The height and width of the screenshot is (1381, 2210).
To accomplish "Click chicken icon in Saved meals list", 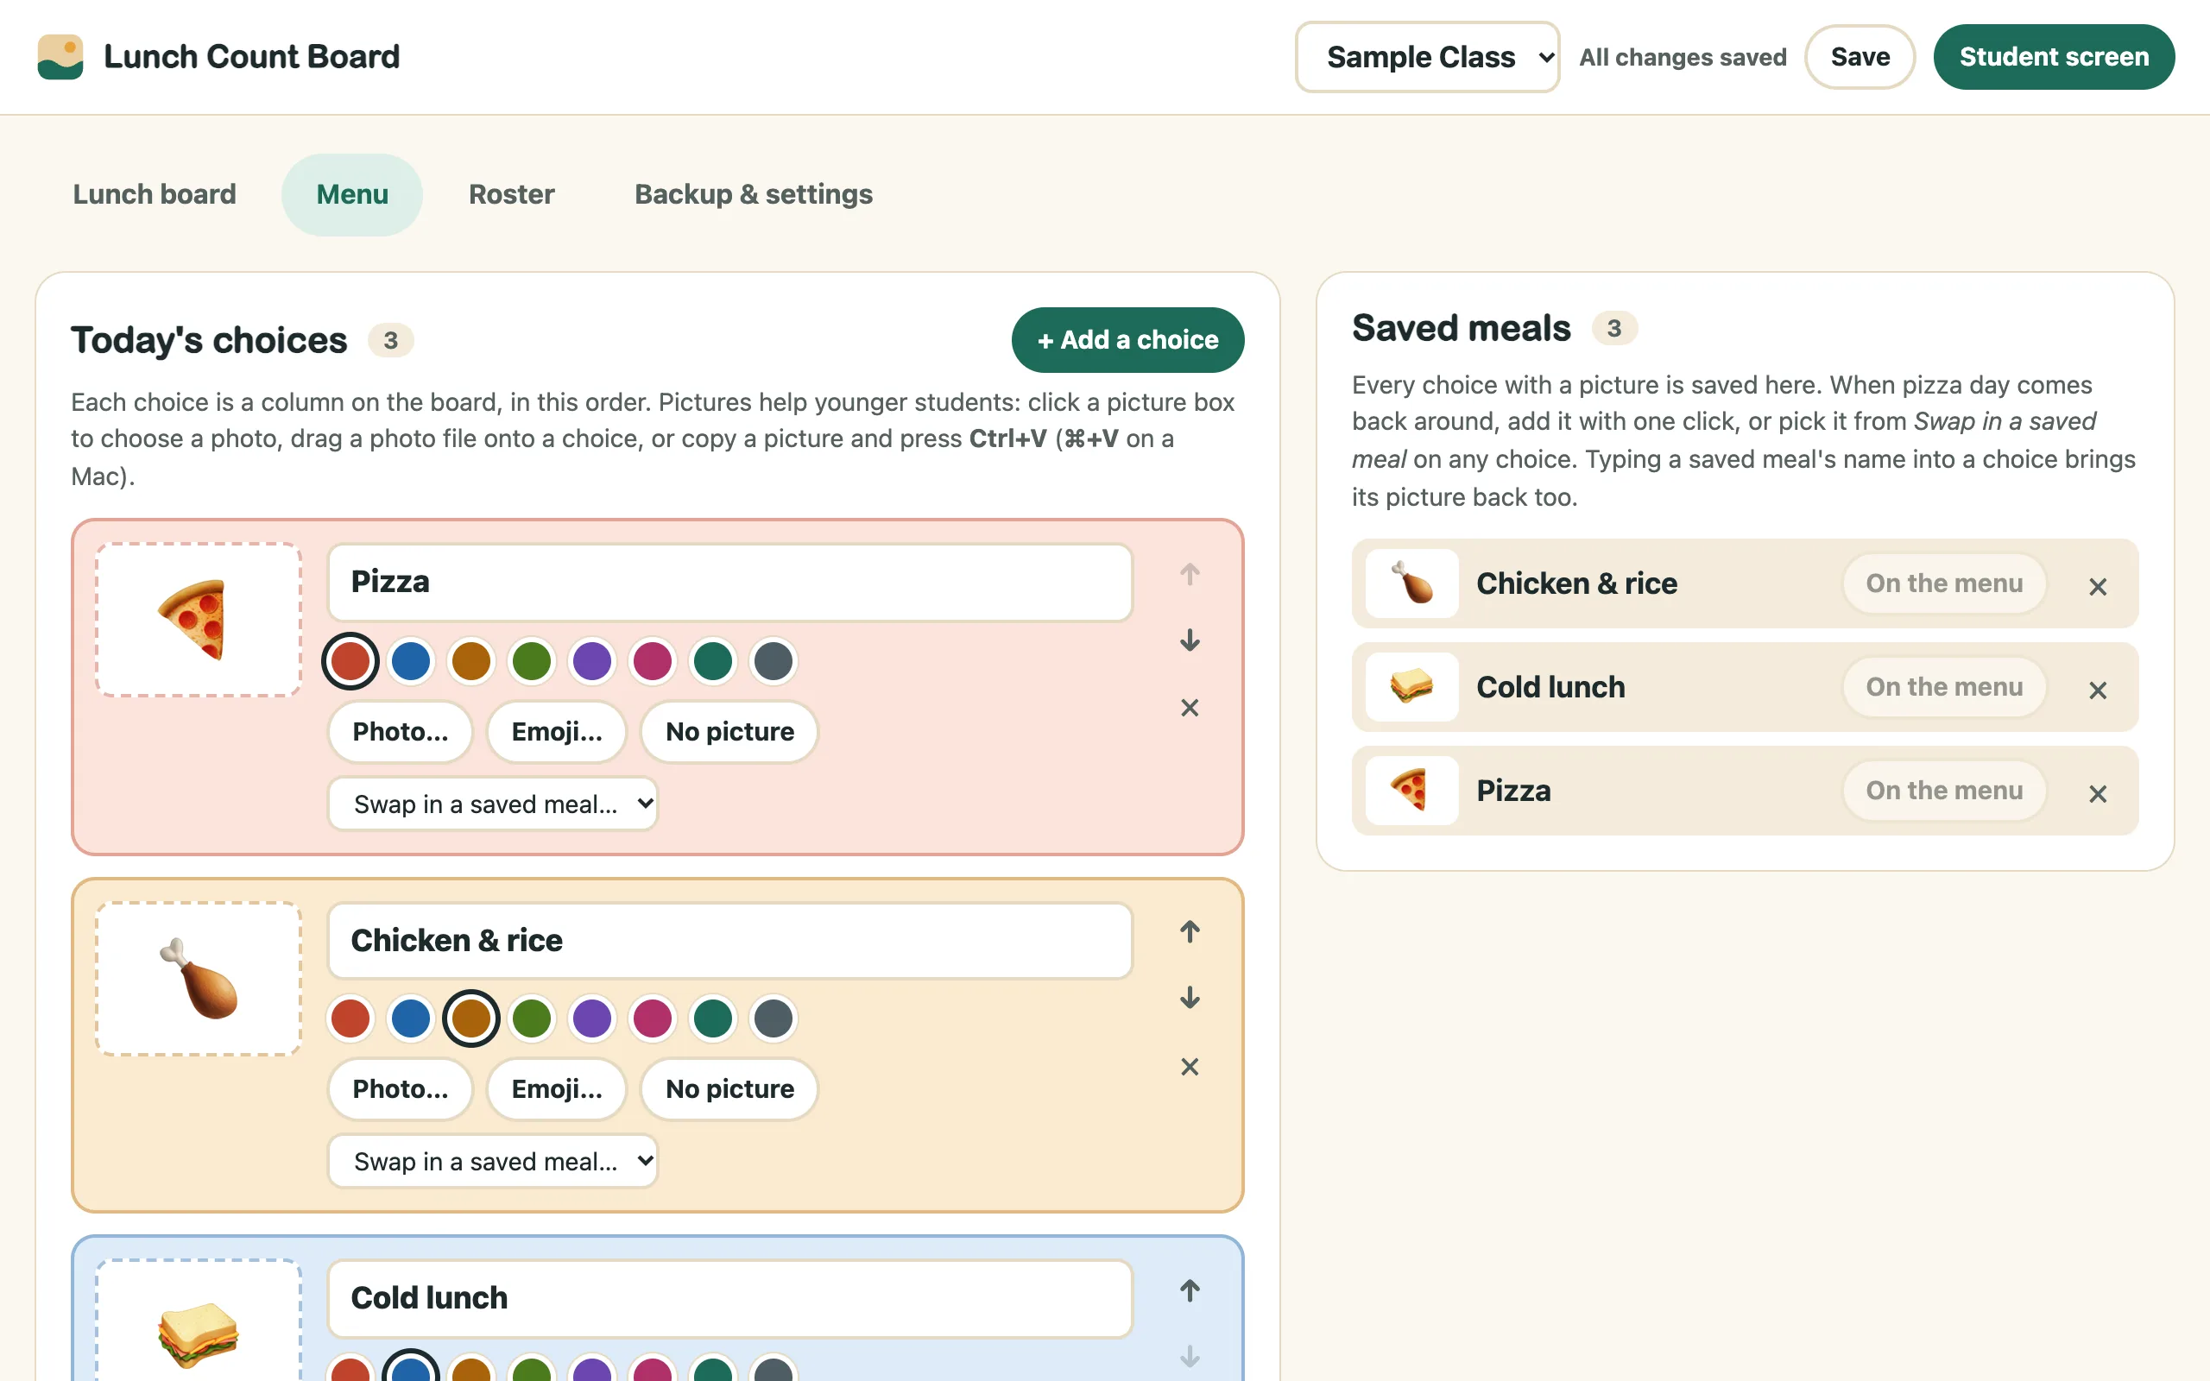I will click(1411, 583).
